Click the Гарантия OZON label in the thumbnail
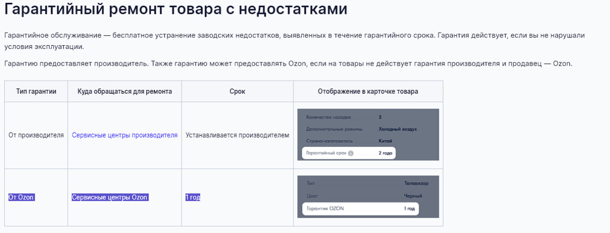610x233 pixels. tap(325, 208)
